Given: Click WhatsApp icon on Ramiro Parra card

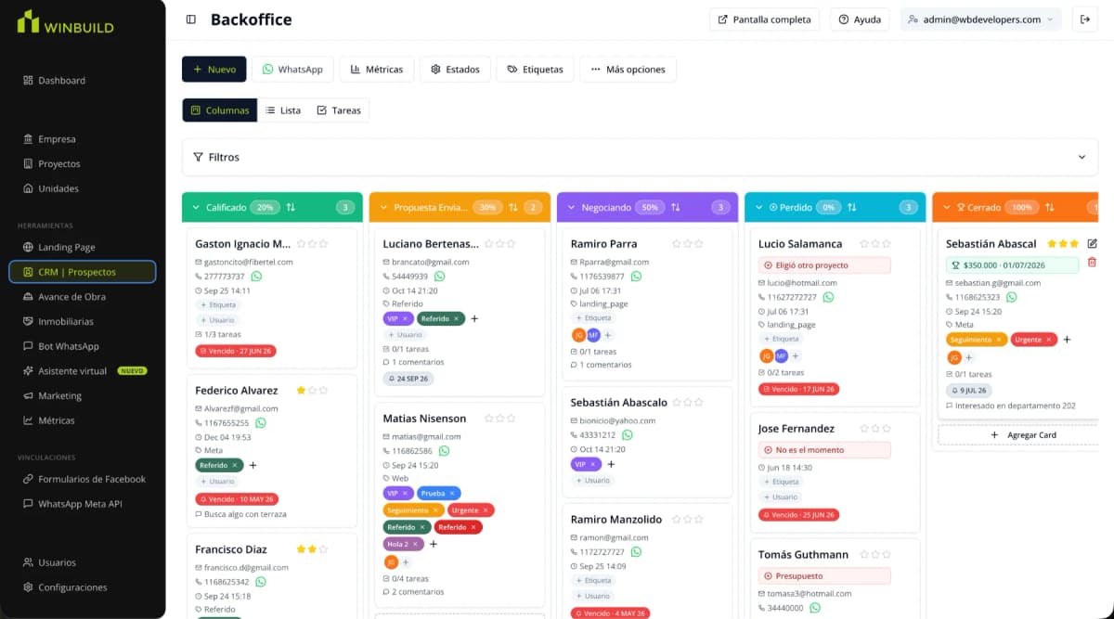Looking at the screenshot, I should click(637, 277).
